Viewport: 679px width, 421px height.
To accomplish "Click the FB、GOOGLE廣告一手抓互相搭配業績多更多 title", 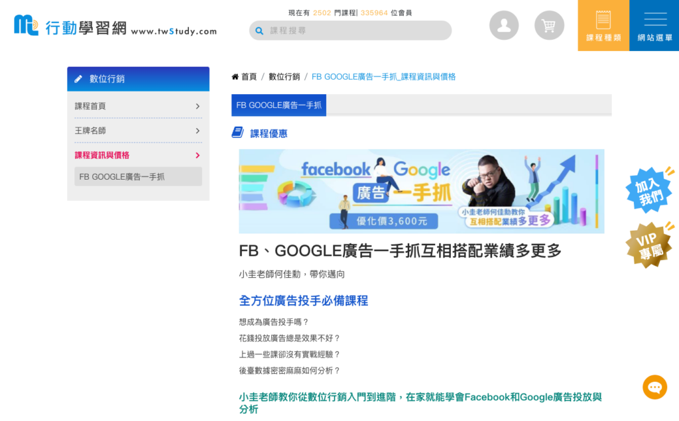I will (x=400, y=251).
